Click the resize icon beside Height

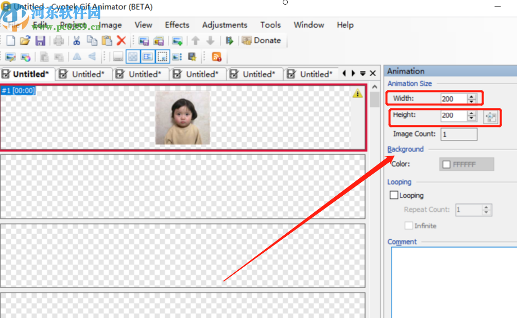[x=491, y=117]
